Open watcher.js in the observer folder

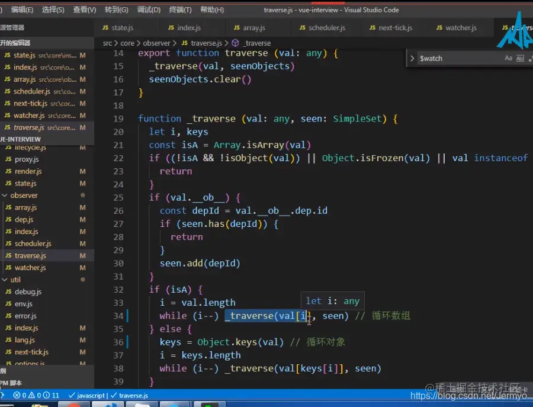point(47,268)
